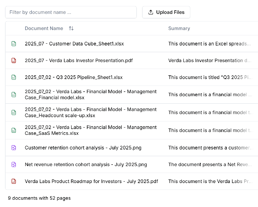The width and height of the screenshot is (258, 207).
Task: Click the spreadsheet icon beside Case_Headcount scale-up.xlsx
Action: point(14,112)
